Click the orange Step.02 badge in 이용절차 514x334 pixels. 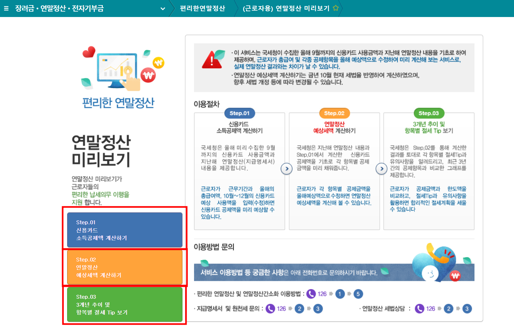click(x=334, y=113)
